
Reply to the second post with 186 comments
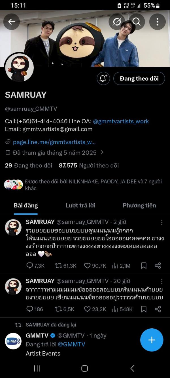[x=30, y=309]
